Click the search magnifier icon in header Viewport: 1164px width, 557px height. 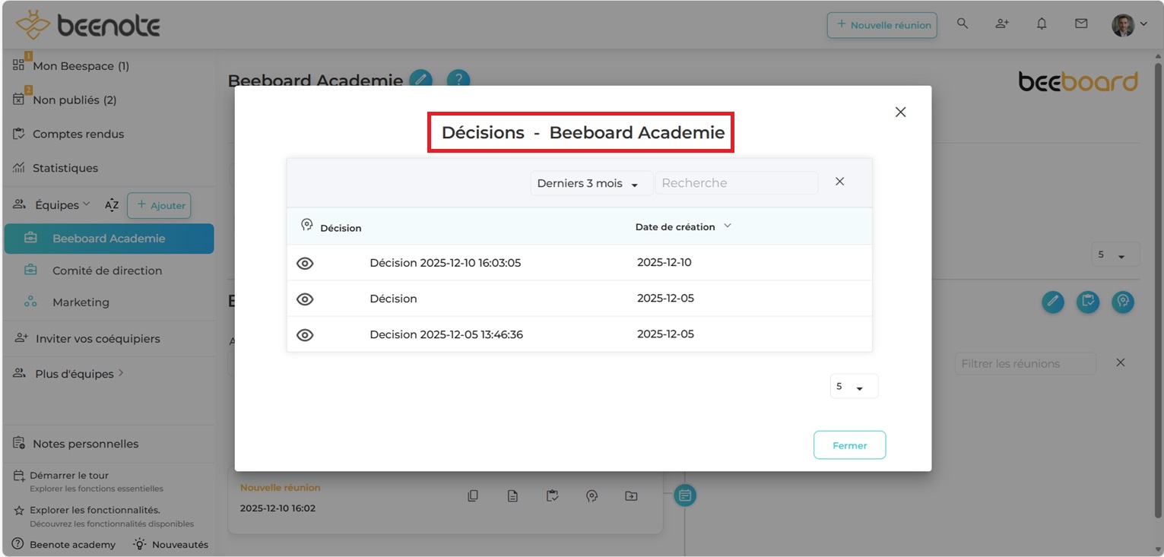[x=963, y=24]
